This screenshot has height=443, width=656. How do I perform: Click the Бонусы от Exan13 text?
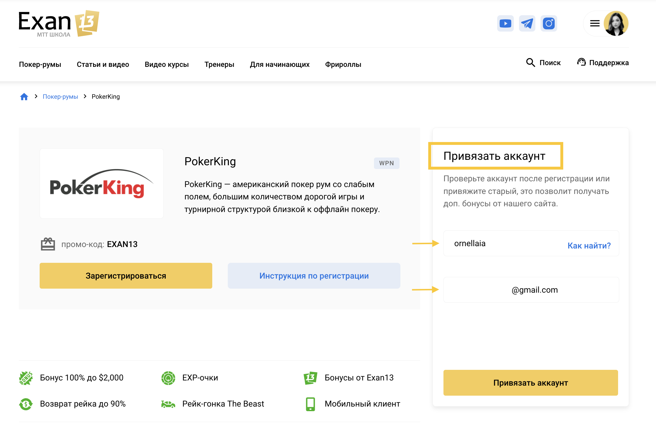click(x=359, y=378)
